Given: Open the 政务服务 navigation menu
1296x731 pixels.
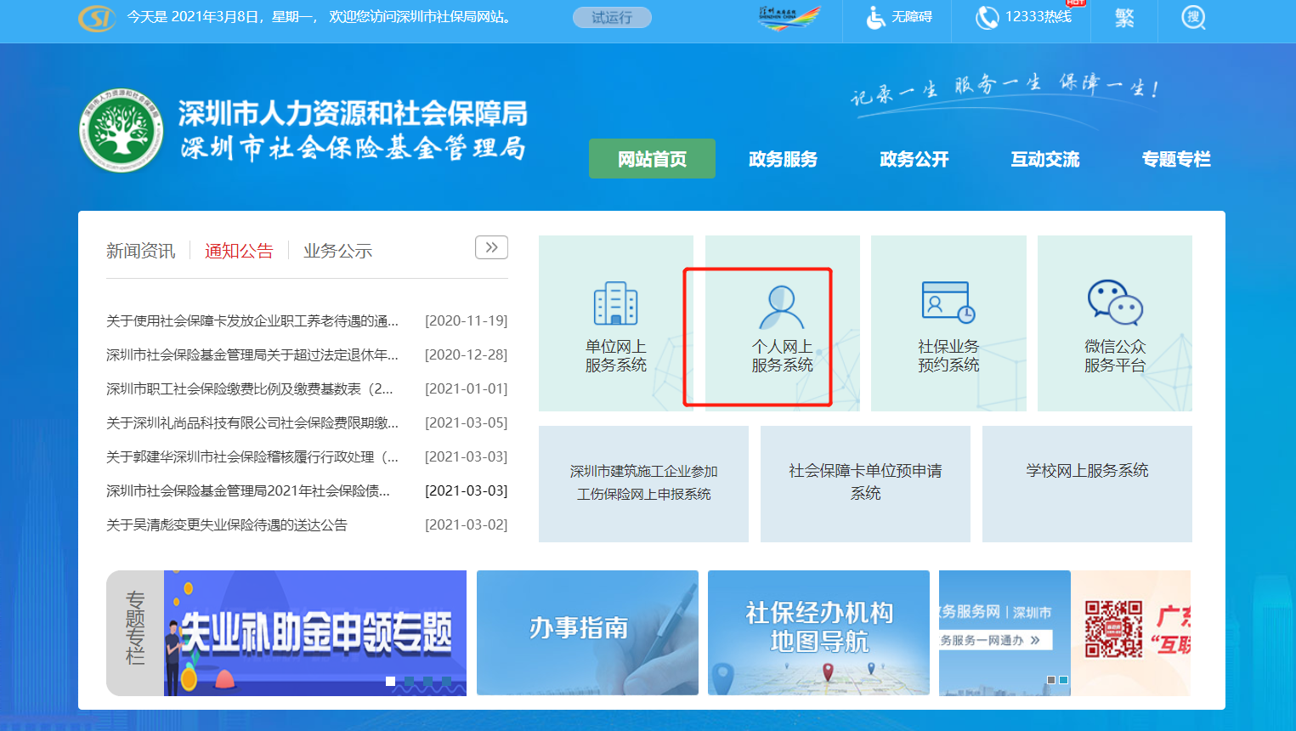Looking at the screenshot, I should (x=783, y=159).
